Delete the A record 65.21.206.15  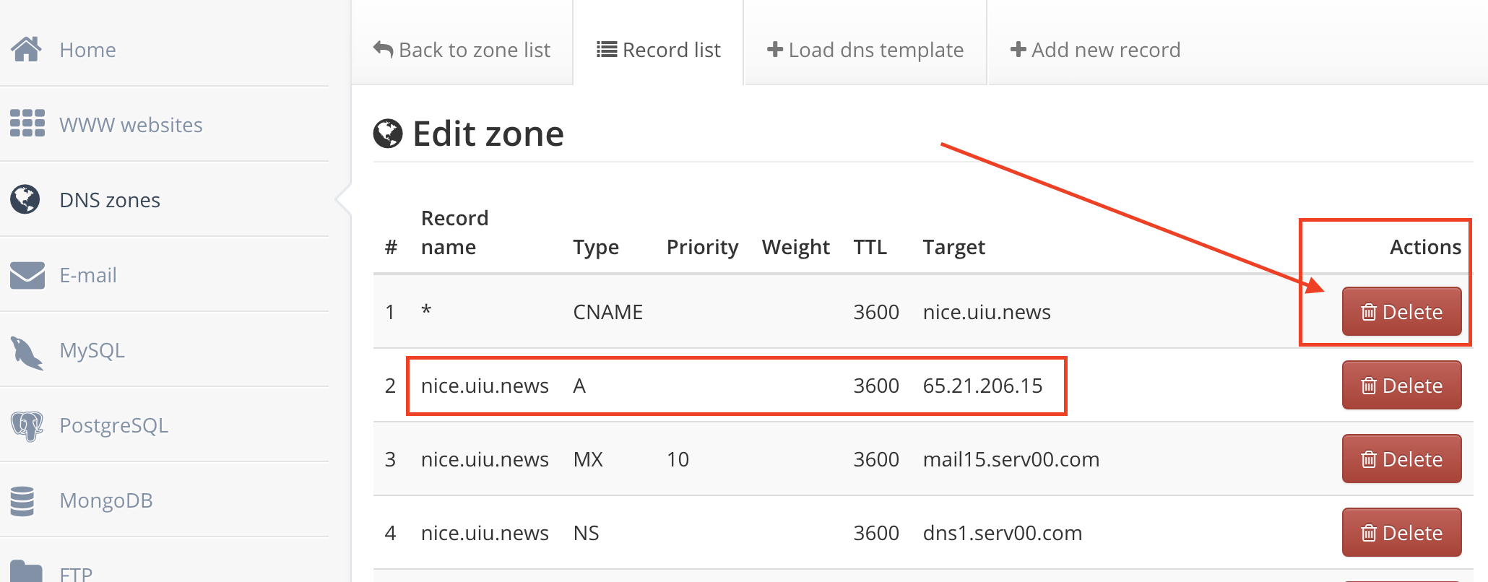pyautogui.click(x=1401, y=386)
